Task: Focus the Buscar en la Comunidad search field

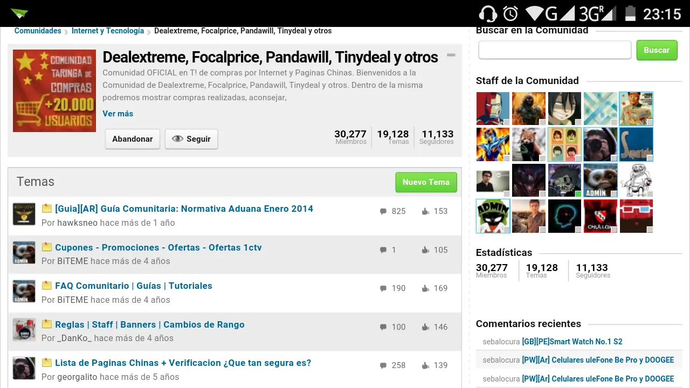Action: (x=555, y=50)
